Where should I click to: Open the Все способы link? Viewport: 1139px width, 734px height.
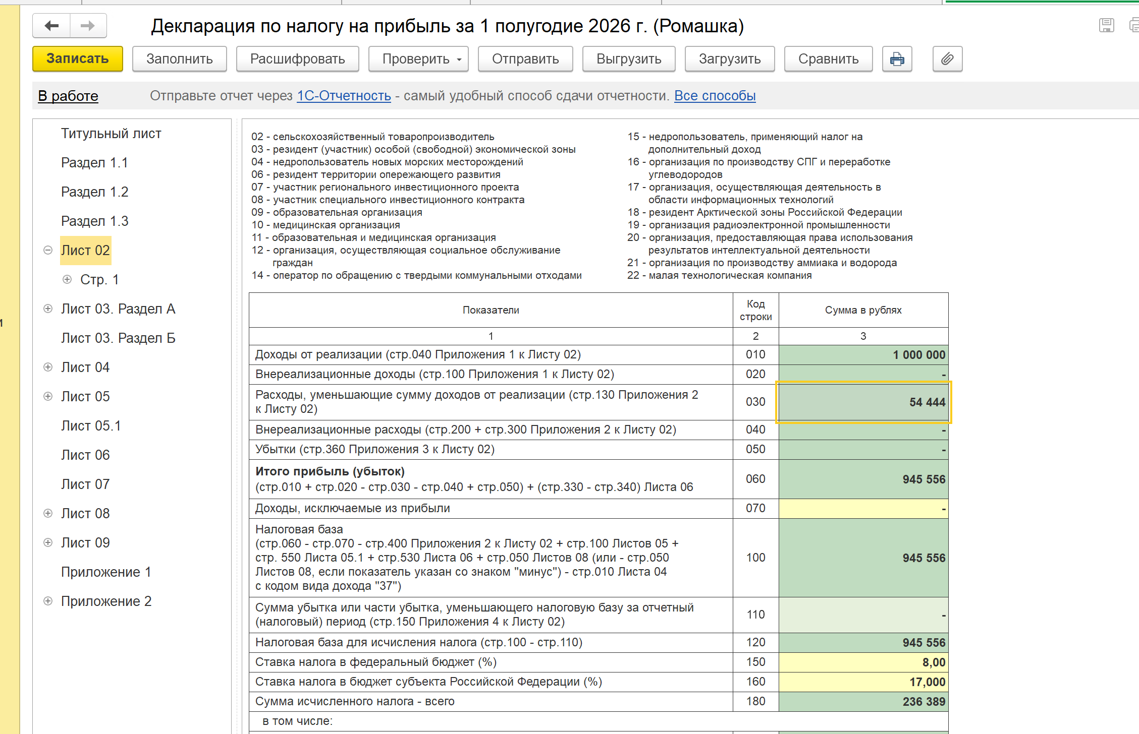(715, 96)
